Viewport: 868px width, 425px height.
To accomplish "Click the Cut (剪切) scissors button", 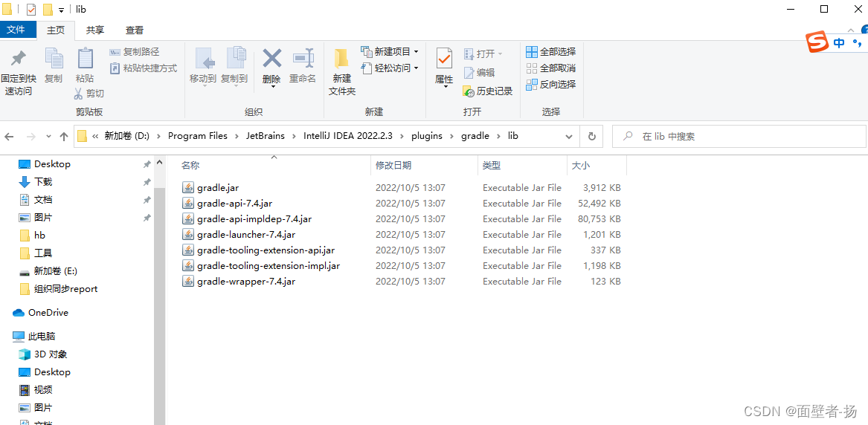I will pyautogui.click(x=89, y=94).
